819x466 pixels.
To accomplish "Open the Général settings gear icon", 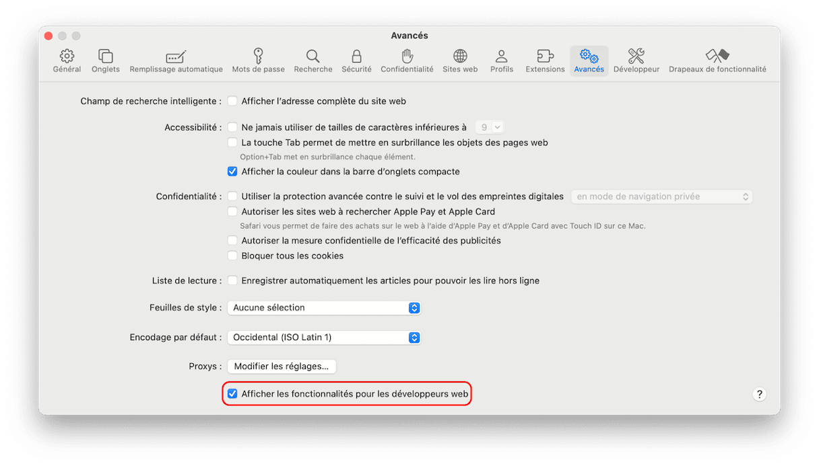I will (x=67, y=56).
